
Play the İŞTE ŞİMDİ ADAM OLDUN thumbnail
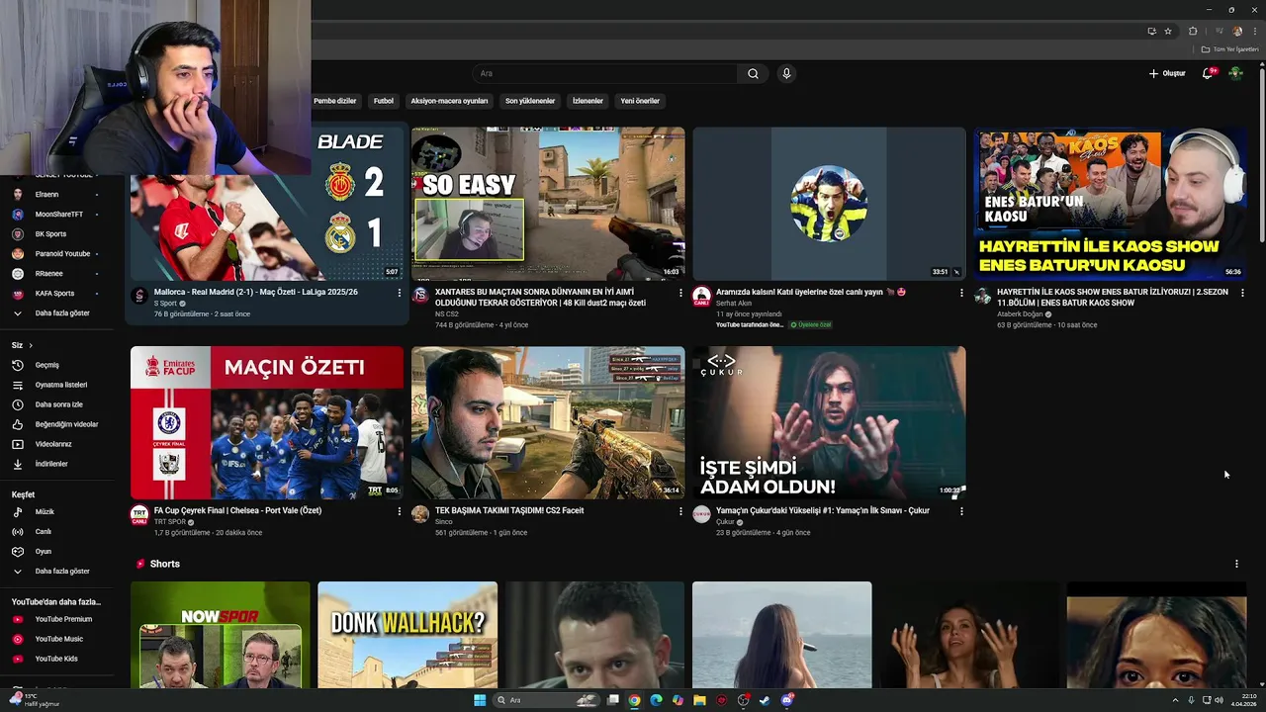pyautogui.click(x=829, y=422)
